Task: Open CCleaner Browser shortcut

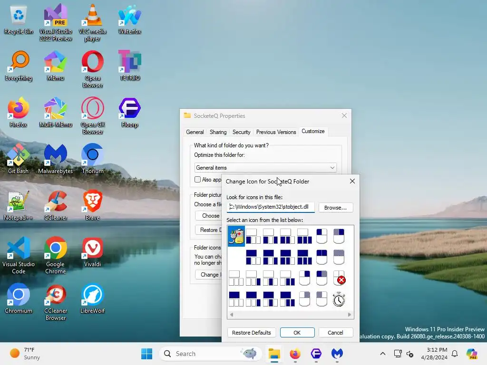Action: [x=56, y=302]
